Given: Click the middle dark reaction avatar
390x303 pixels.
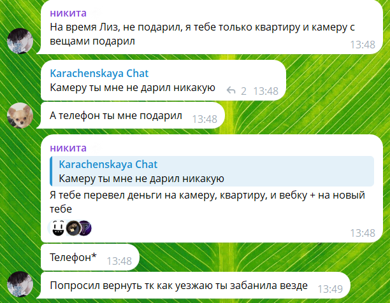Looking at the screenshot, I should pos(73,228).
